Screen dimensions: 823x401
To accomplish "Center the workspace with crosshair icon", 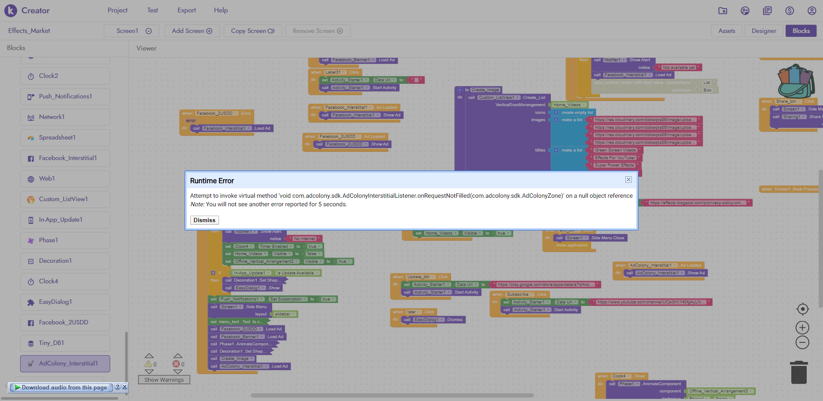I will click(802, 309).
